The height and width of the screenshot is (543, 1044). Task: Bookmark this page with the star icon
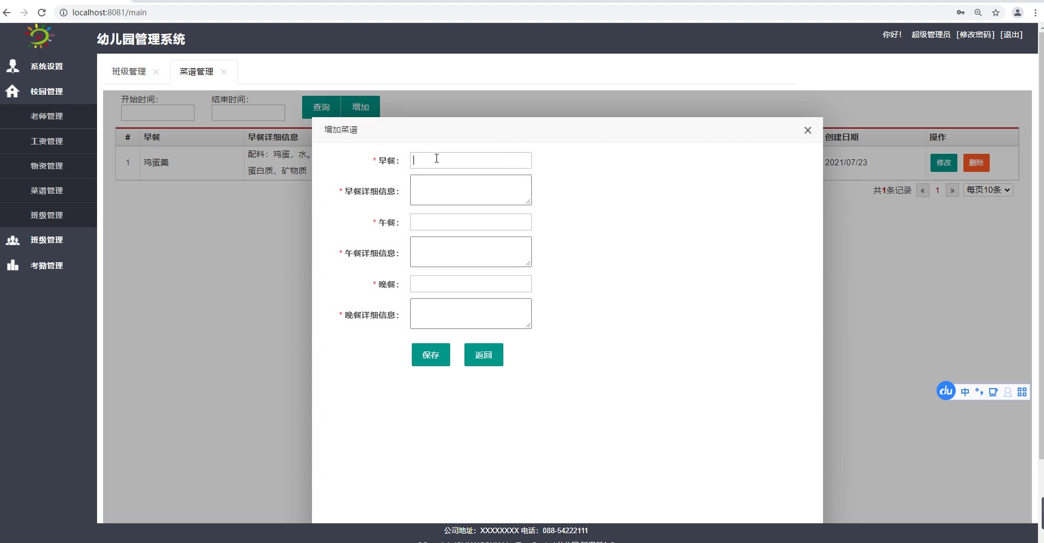pos(996,13)
